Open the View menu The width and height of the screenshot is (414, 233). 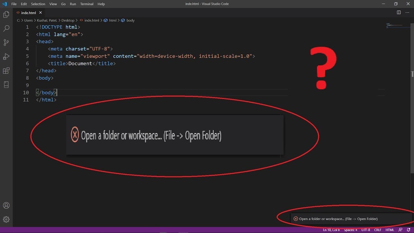click(53, 4)
